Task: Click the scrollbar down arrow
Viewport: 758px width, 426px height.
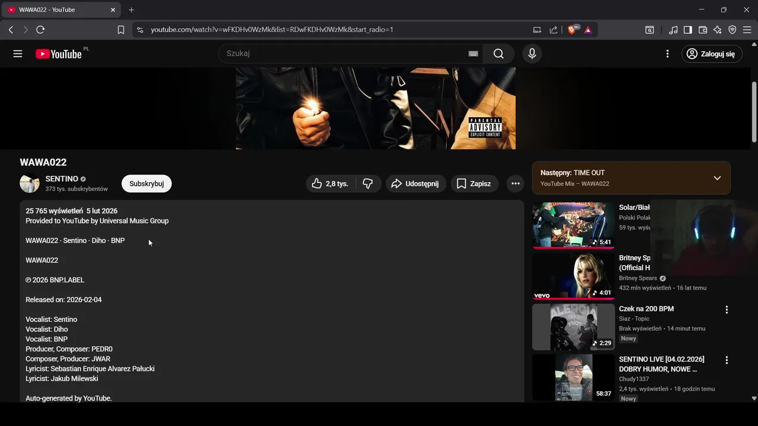Action: click(x=754, y=399)
